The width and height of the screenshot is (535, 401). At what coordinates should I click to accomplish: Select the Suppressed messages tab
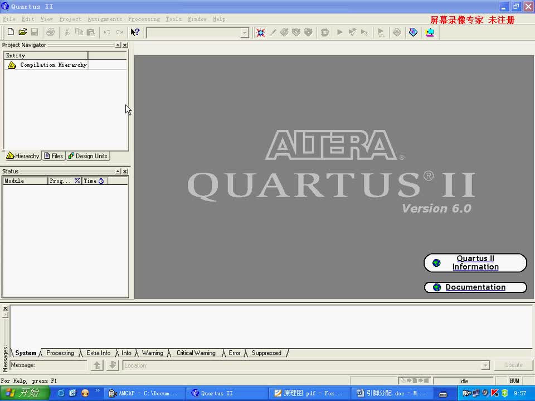click(x=266, y=353)
